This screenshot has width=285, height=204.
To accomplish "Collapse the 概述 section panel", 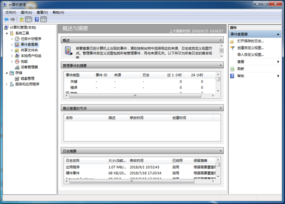I will click(x=221, y=40).
